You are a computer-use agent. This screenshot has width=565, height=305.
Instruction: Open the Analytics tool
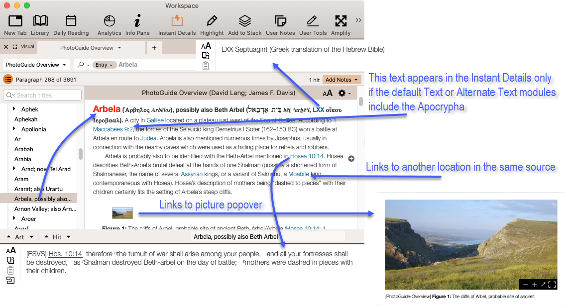coord(109,21)
